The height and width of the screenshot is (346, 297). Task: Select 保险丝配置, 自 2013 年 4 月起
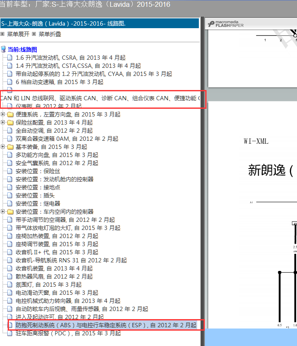pos(54,123)
